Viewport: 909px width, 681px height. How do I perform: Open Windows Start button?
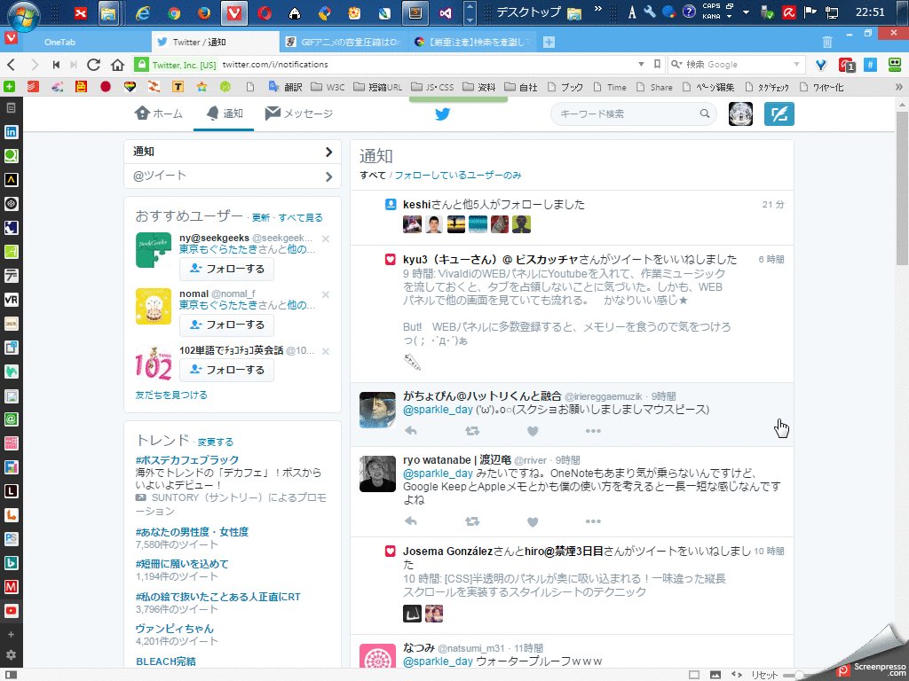pyautogui.click(x=23, y=14)
